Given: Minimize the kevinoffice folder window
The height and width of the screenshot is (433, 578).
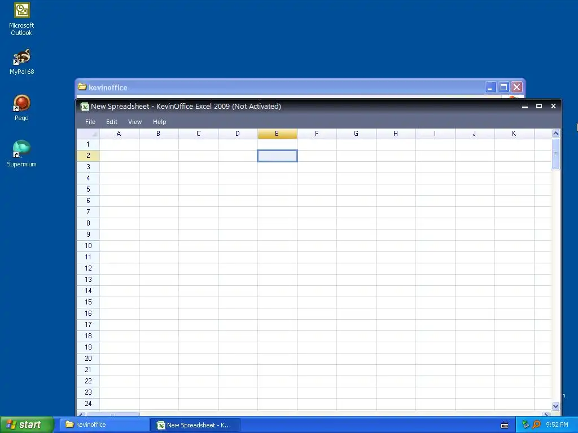Looking at the screenshot, I should [491, 87].
